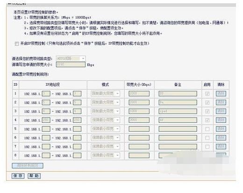
Task: Click the 带宽大小 Kbps input field
Action: click(71, 65)
